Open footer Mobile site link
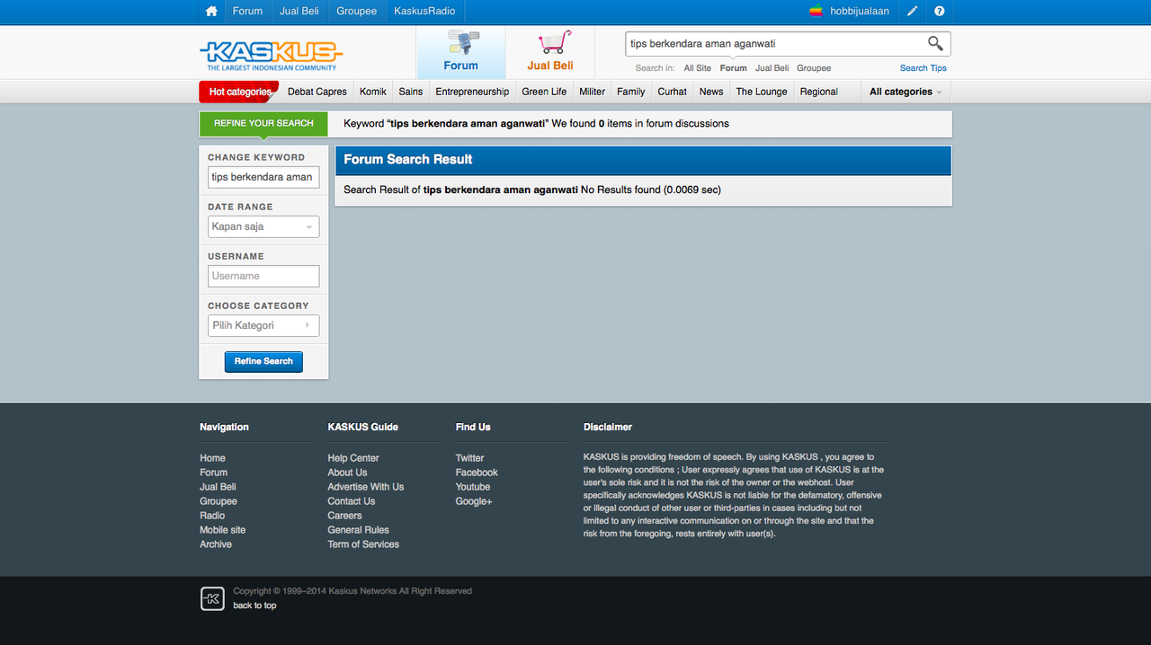This screenshot has width=1151, height=645. tap(222, 530)
